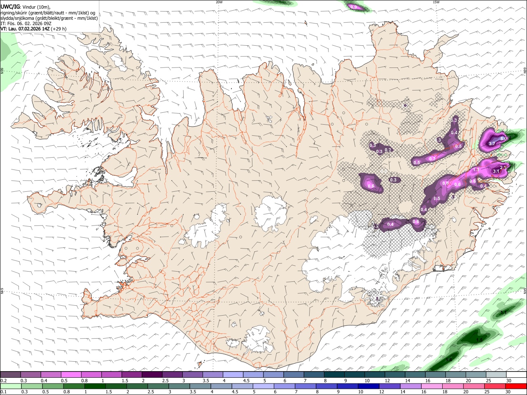Screen dimensions: 527x395
Task: Select the darkest green 1–1.5 swatch in the lower legend bar
Action: (95, 386)
